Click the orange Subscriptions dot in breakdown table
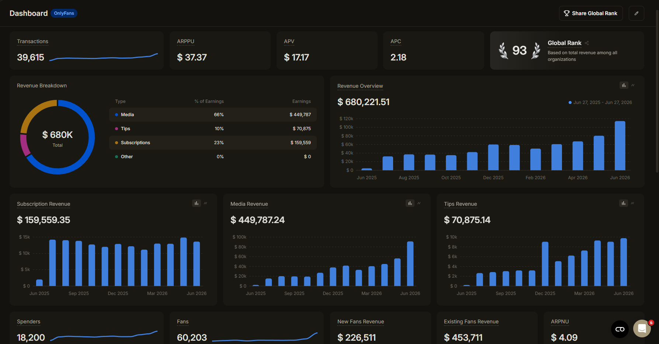Viewport: 659px width, 344px height. [x=117, y=143]
